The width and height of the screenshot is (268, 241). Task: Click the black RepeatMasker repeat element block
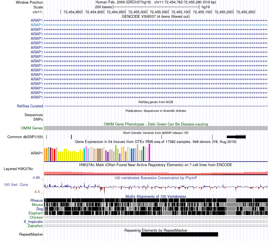point(179,234)
